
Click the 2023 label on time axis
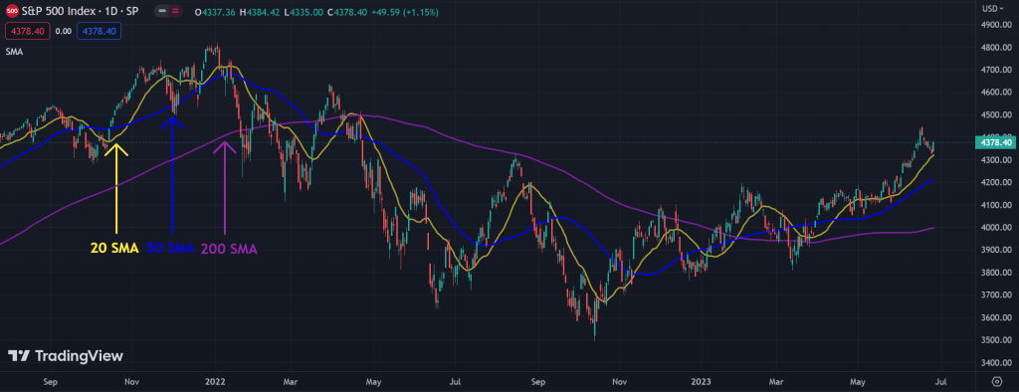pos(701,381)
